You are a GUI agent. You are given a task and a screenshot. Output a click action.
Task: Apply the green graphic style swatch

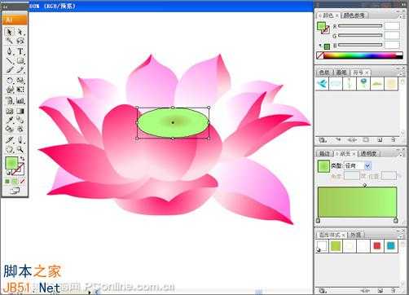click(336, 246)
